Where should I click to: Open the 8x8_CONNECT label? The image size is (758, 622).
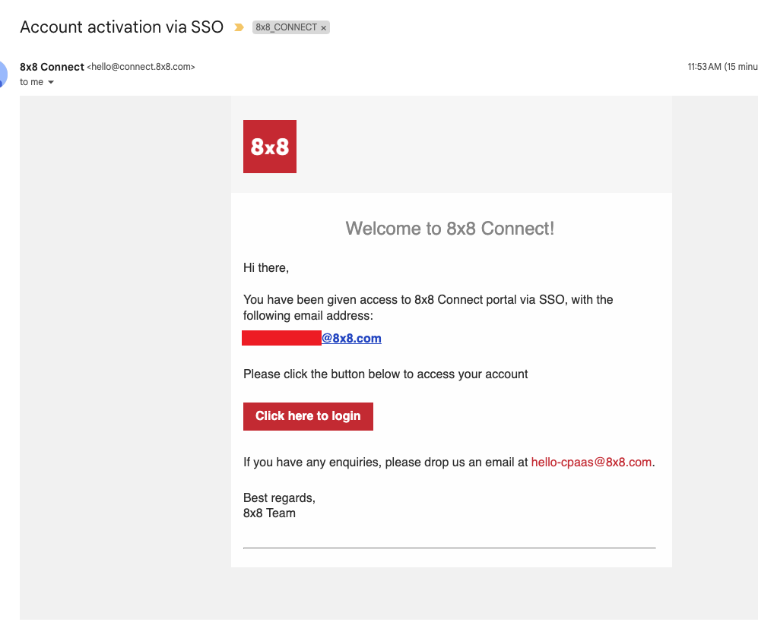point(286,27)
